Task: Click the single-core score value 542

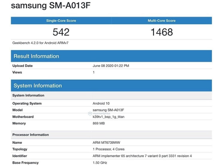Action: click(x=61, y=32)
